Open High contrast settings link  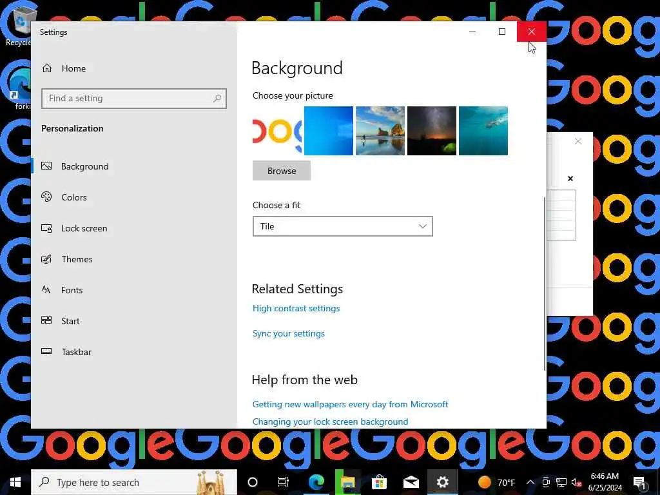click(296, 308)
